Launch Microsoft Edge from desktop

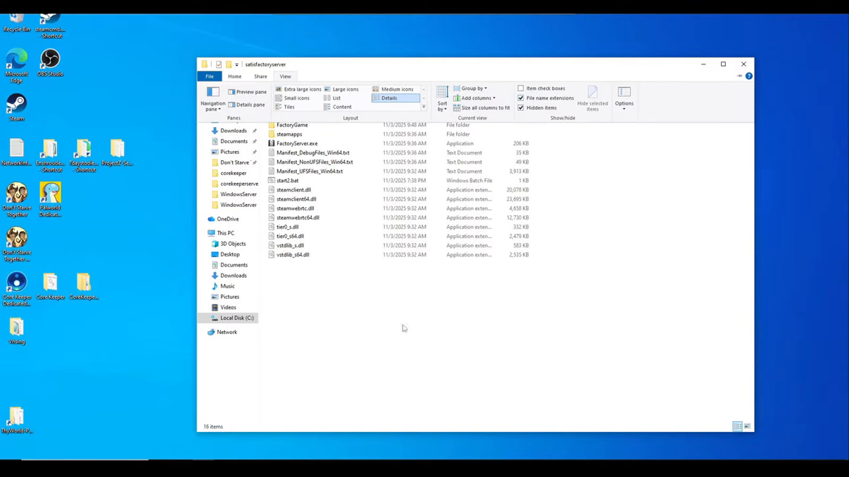16,66
